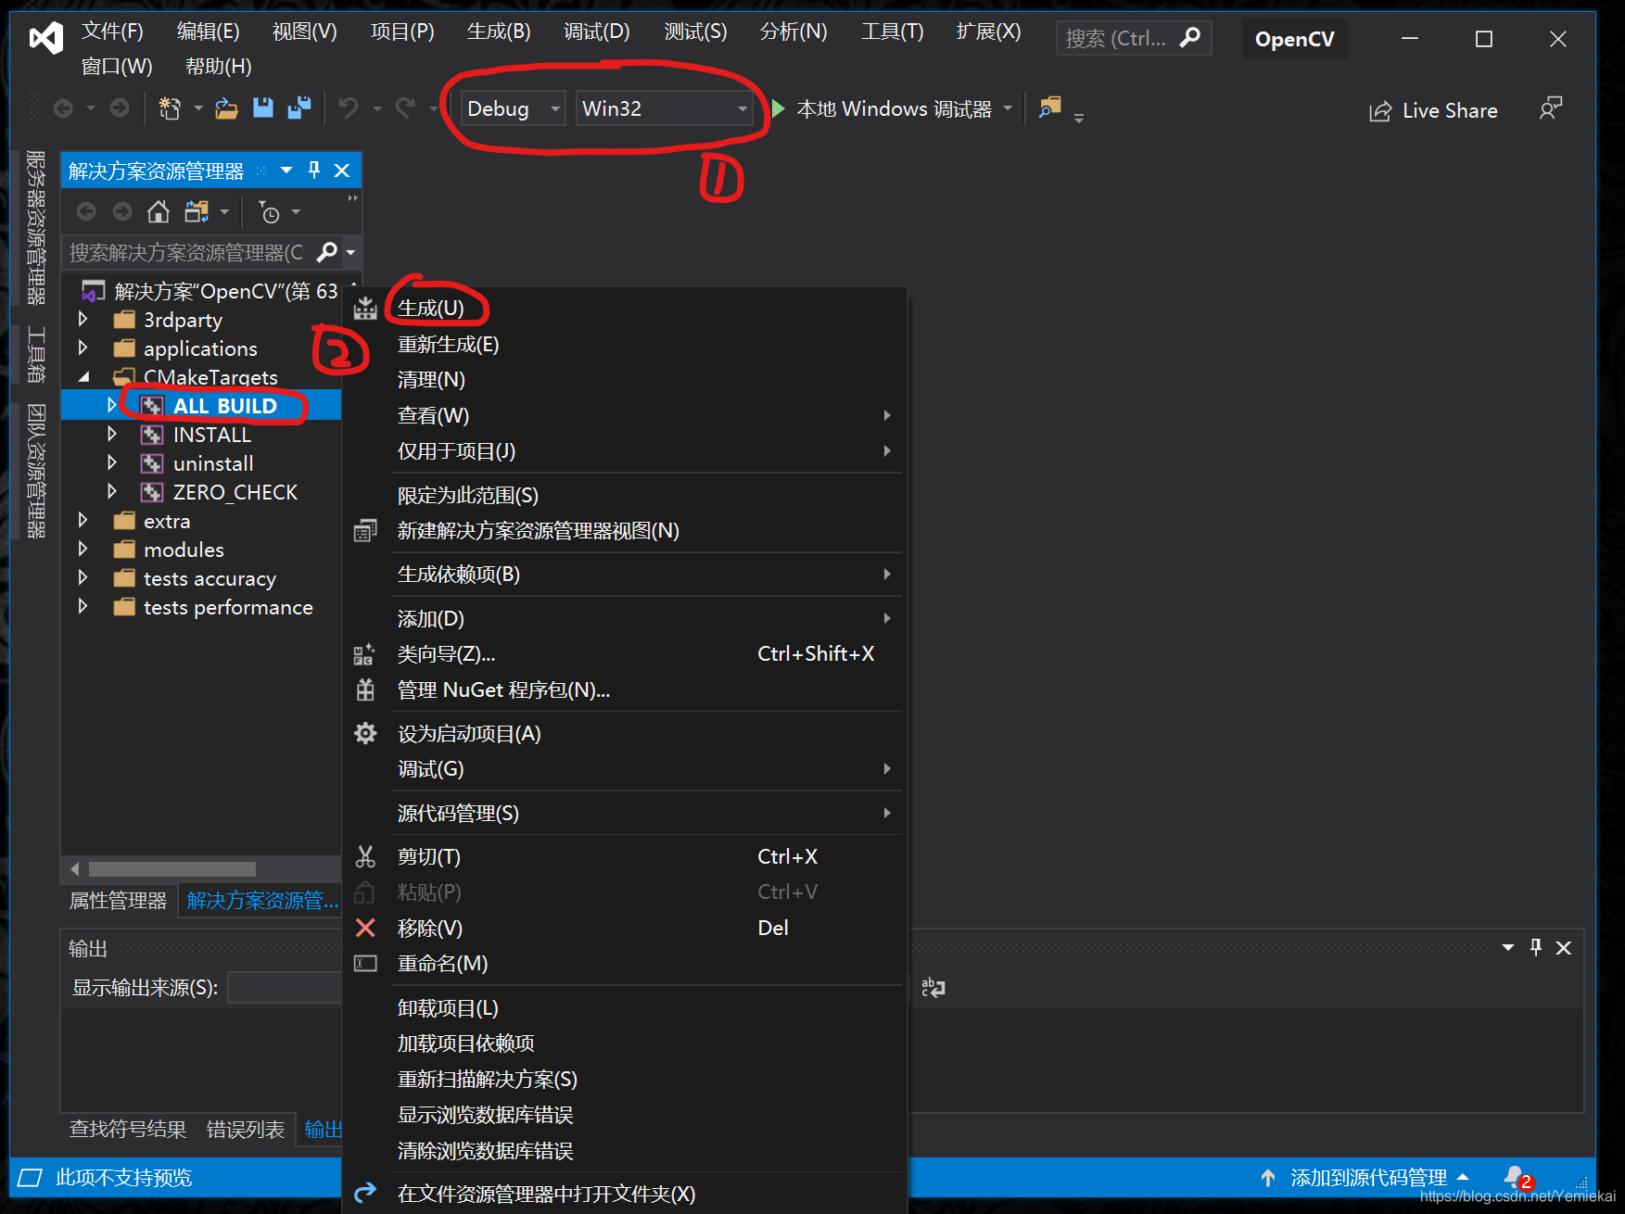Pin the Solution Explorer panel
This screenshot has width=1625, height=1214.
point(314,170)
